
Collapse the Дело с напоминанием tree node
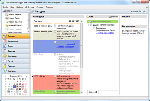click(x=88, y=25)
